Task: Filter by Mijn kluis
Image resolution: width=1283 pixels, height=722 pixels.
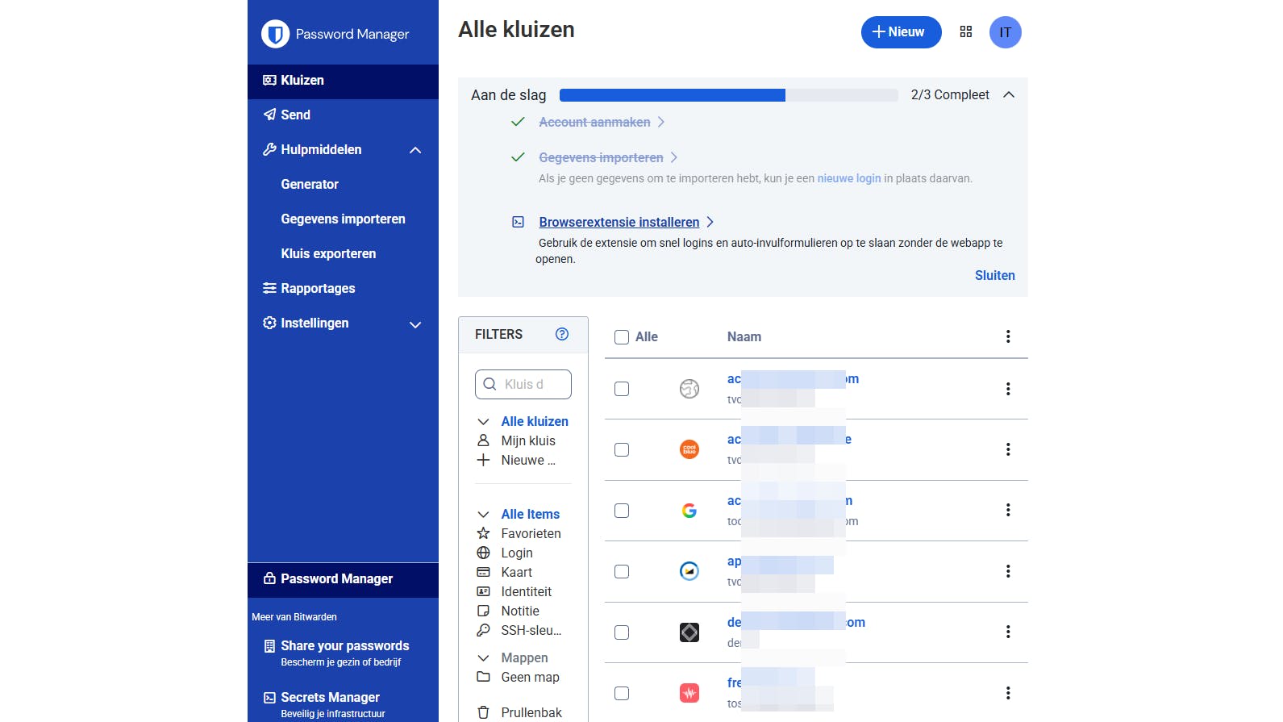Action: (528, 440)
